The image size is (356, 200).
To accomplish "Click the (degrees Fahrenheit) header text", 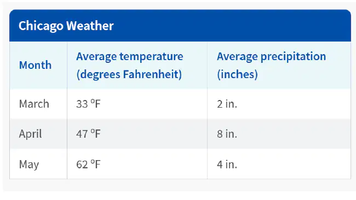I will pos(129,74).
